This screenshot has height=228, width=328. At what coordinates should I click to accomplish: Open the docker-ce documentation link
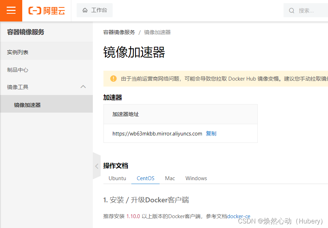[239, 216]
